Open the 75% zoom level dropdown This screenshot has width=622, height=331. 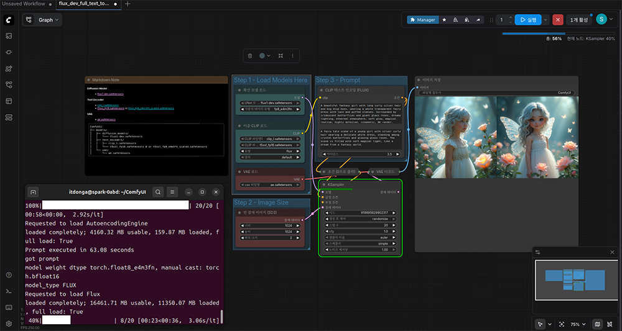[x=578, y=324]
